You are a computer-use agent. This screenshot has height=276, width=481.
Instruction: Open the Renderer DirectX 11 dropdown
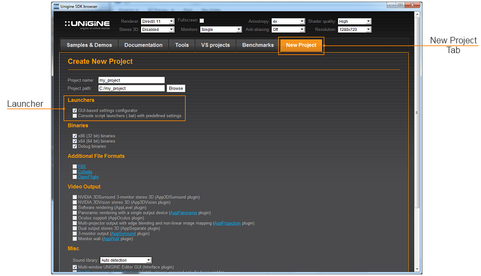point(158,21)
